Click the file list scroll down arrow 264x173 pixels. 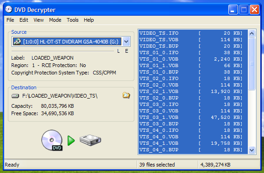[x=251, y=150]
